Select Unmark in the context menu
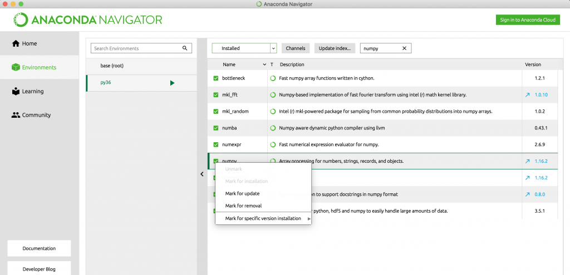Screen dimensions: 570x275 (234, 169)
